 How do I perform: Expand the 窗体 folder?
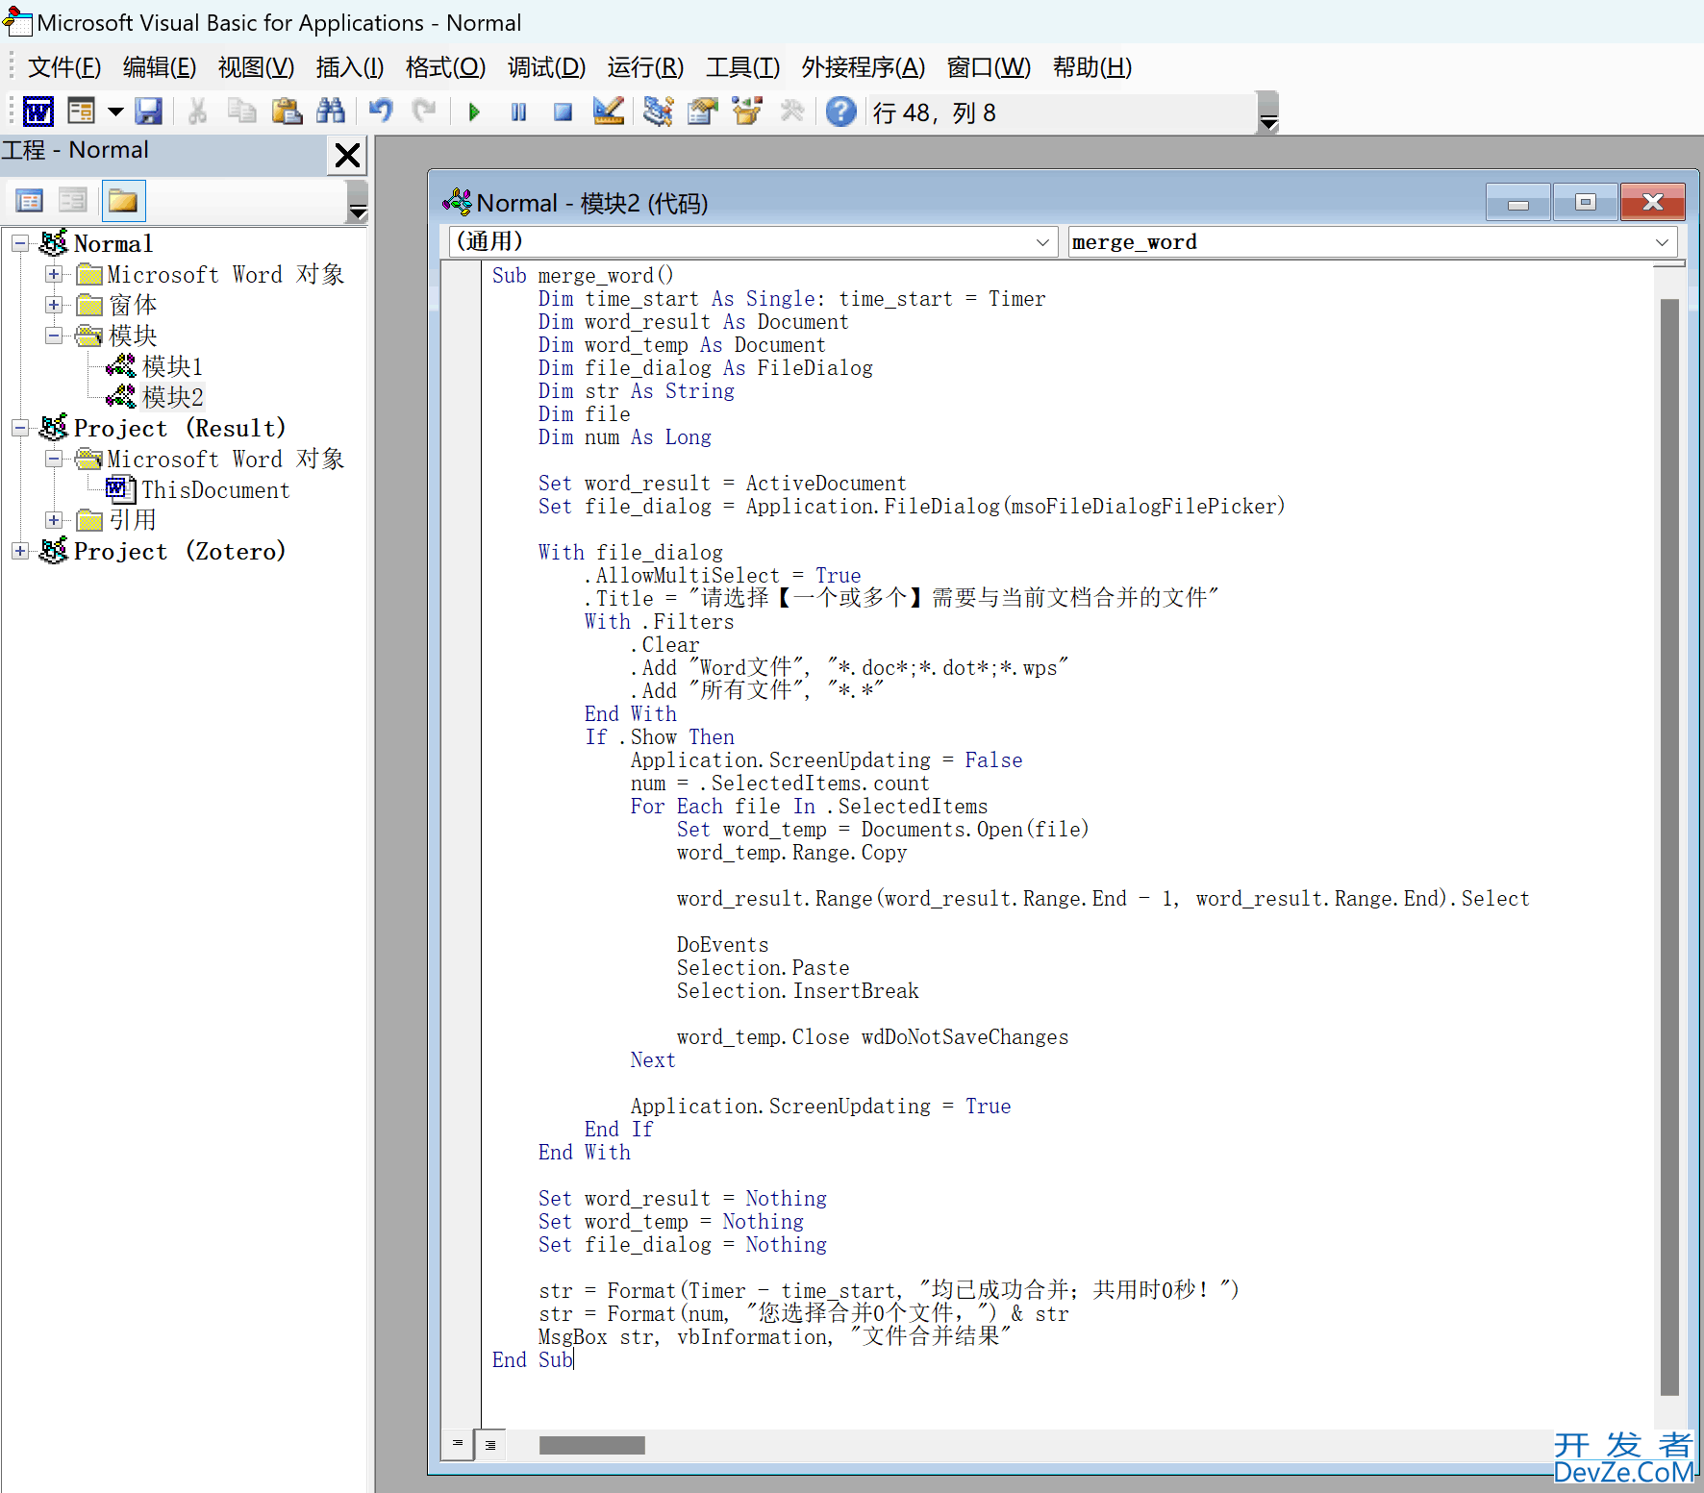pos(54,305)
